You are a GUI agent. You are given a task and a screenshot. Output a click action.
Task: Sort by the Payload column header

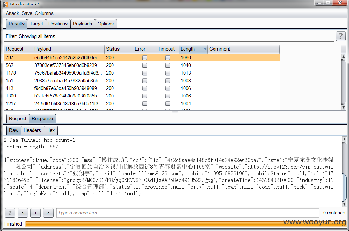[68, 49]
